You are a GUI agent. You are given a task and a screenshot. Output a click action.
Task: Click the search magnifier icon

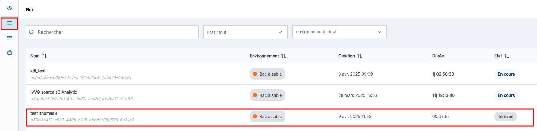[x=32, y=32]
